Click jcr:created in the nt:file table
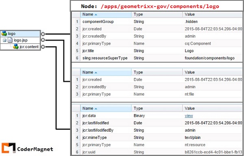 92,80
